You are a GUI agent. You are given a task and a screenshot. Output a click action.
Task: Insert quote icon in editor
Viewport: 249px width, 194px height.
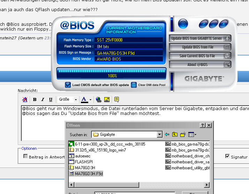pyautogui.click(x=116, y=100)
